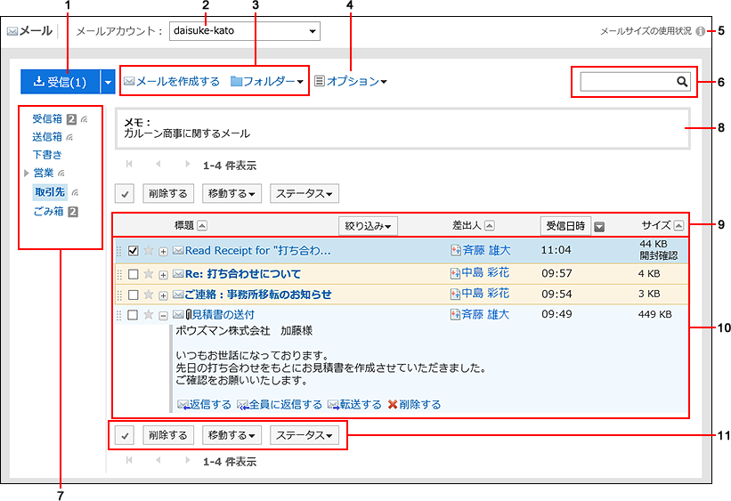Click メールを作成する to compose mail
The height and width of the screenshot is (501, 731).
(x=172, y=81)
